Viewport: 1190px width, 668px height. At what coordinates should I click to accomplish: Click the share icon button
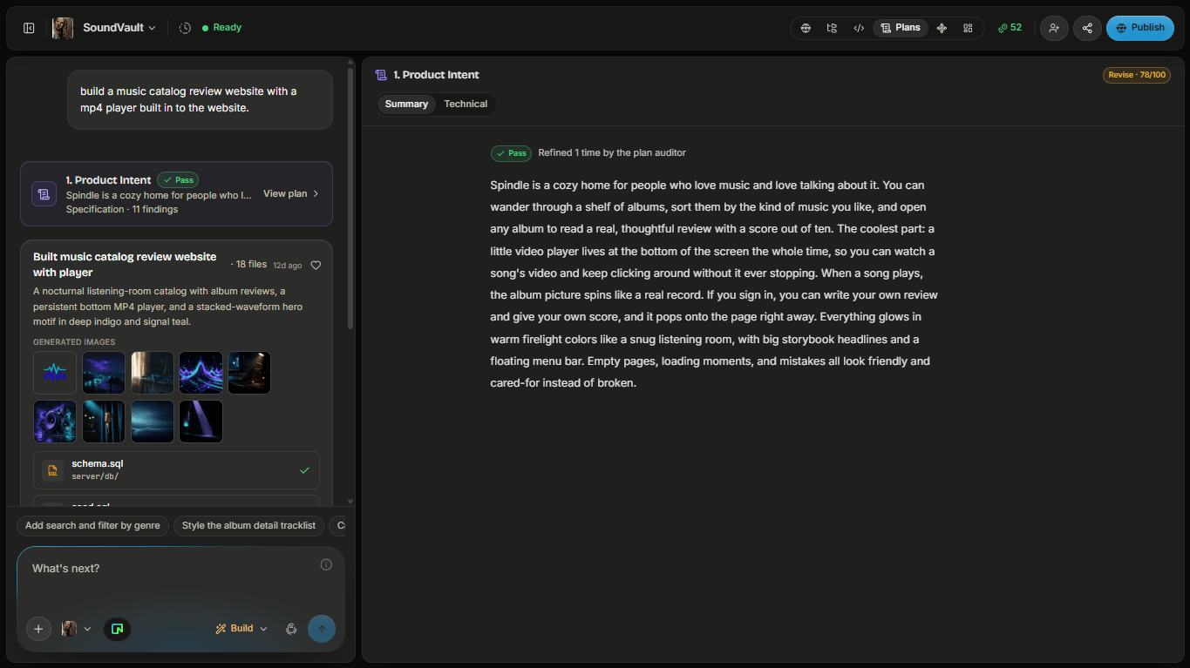click(x=1087, y=28)
